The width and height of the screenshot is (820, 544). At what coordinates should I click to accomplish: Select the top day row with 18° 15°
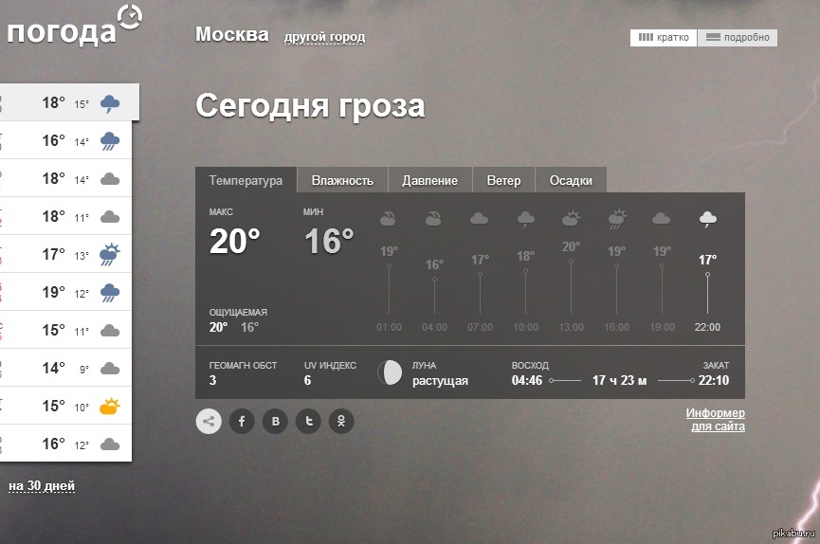click(x=68, y=102)
